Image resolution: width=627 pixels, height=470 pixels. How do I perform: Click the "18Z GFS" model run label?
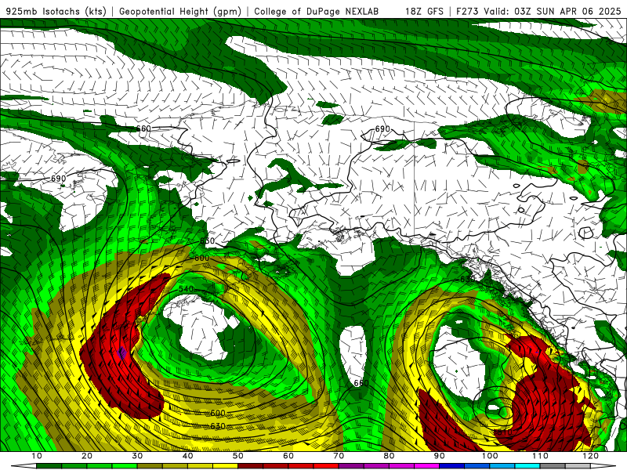[x=424, y=11]
